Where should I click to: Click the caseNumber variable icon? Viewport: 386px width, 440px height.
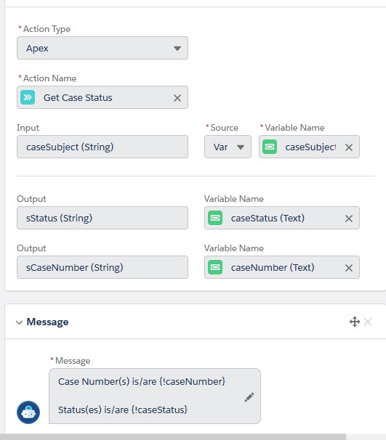215,267
